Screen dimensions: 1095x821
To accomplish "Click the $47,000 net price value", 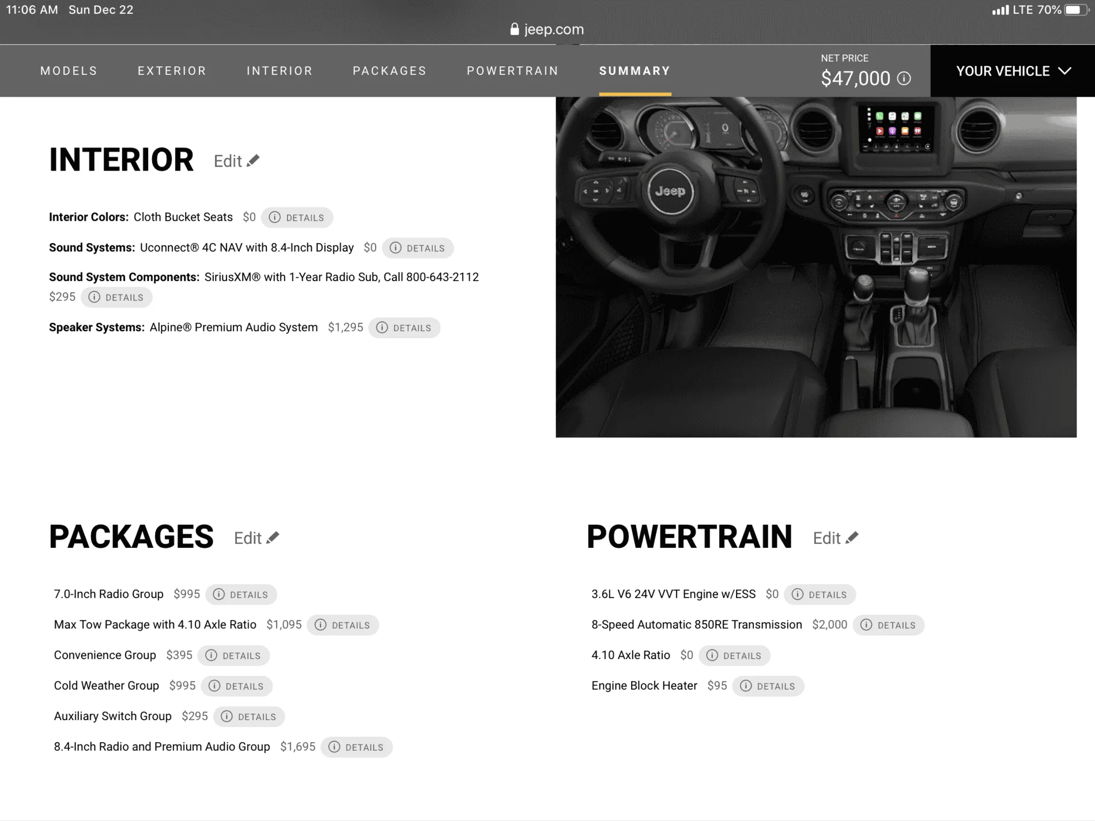I will point(855,78).
